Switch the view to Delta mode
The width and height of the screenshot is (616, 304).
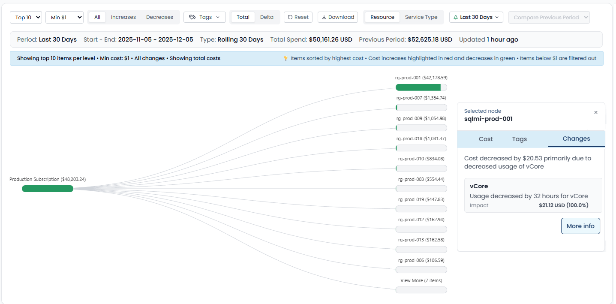pyautogui.click(x=267, y=17)
